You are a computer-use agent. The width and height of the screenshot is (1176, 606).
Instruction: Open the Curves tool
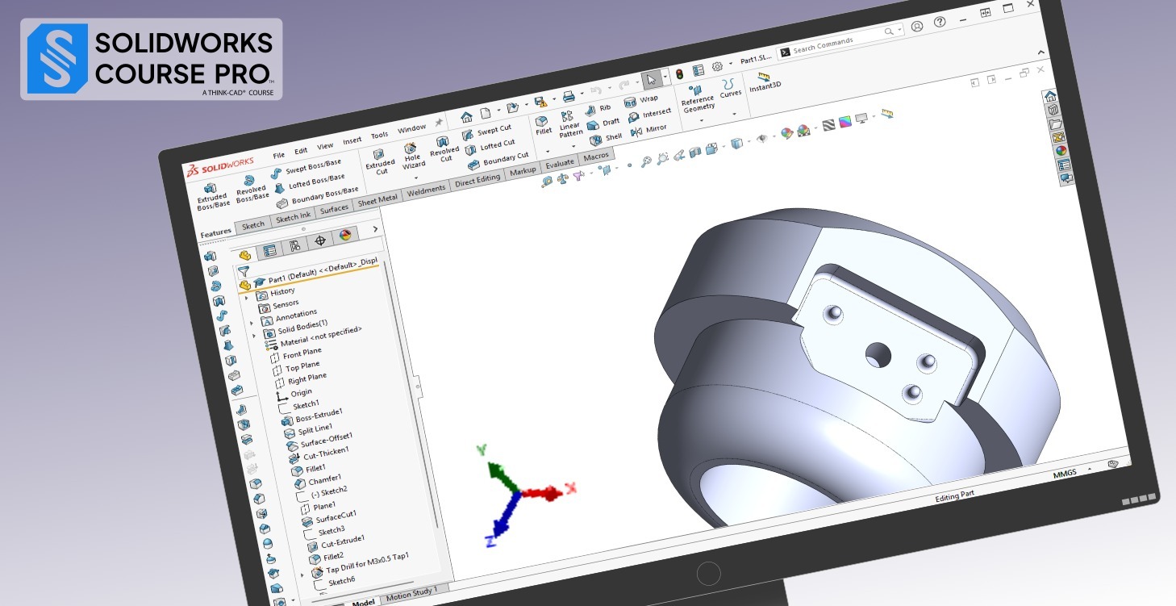click(729, 89)
